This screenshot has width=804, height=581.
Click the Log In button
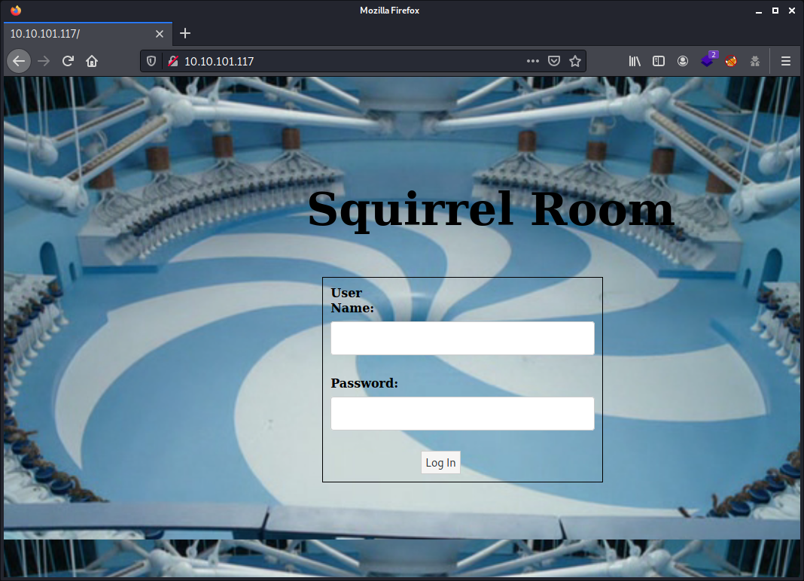pyautogui.click(x=440, y=463)
